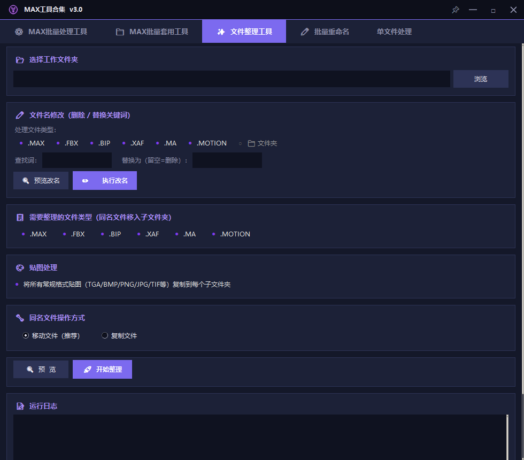Select the 复制文件 radio option
The image size is (524, 460).
point(119,335)
